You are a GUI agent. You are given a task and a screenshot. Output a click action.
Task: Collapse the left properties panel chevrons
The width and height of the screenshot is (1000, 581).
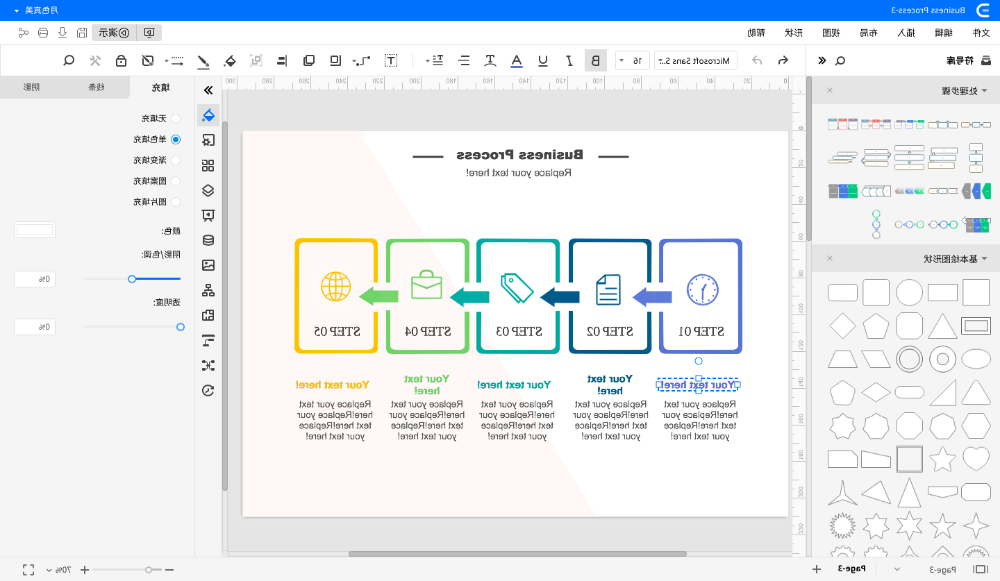tap(208, 90)
